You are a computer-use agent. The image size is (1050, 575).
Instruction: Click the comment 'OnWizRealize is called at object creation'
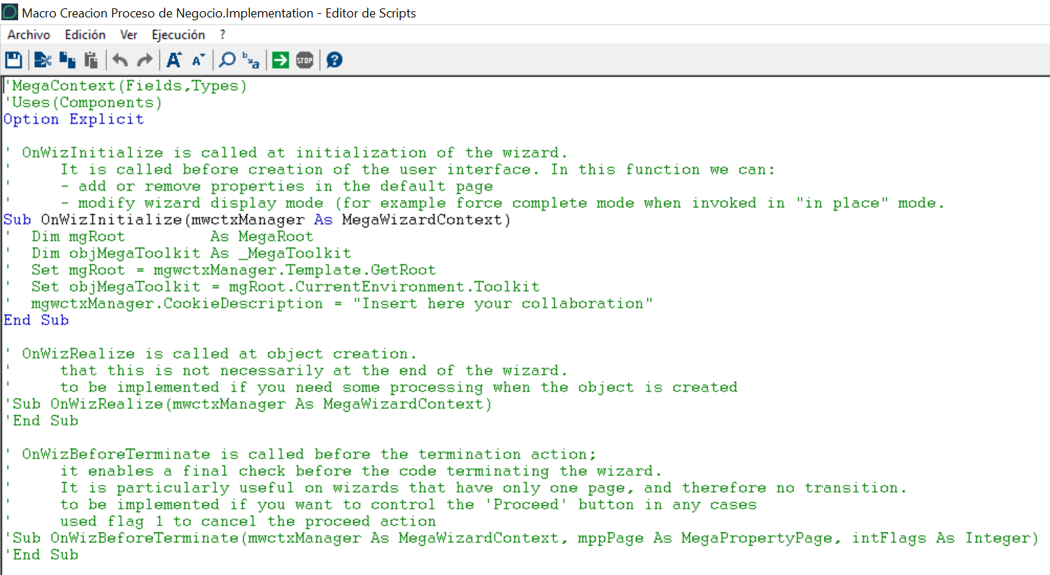coord(210,354)
